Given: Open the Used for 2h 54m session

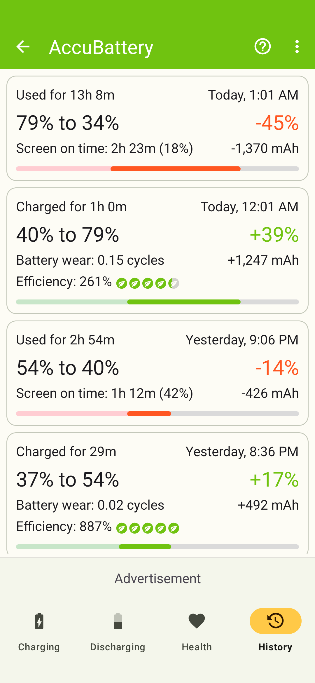Looking at the screenshot, I should [157, 373].
